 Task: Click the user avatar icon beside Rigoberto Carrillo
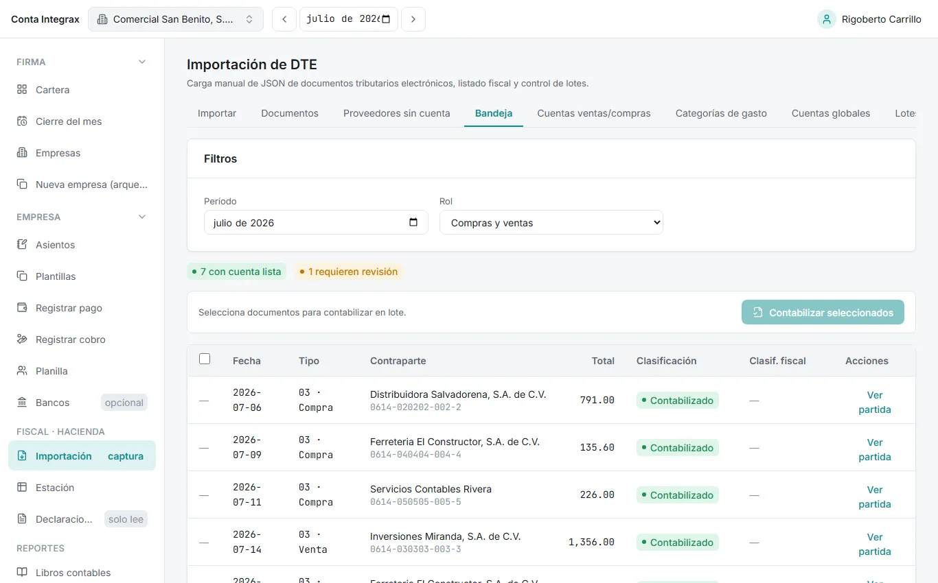[826, 19]
